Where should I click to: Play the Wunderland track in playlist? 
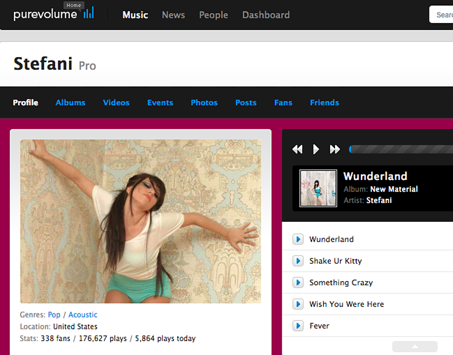click(x=298, y=239)
